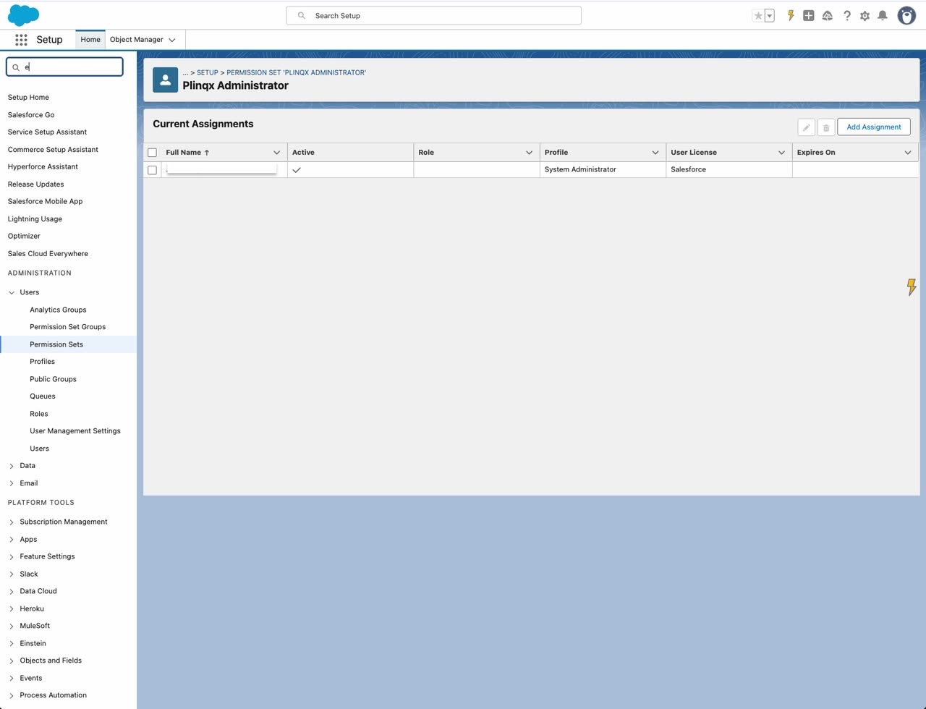Click the Salesforce cloud logo
The image size is (926, 709).
tap(23, 15)
